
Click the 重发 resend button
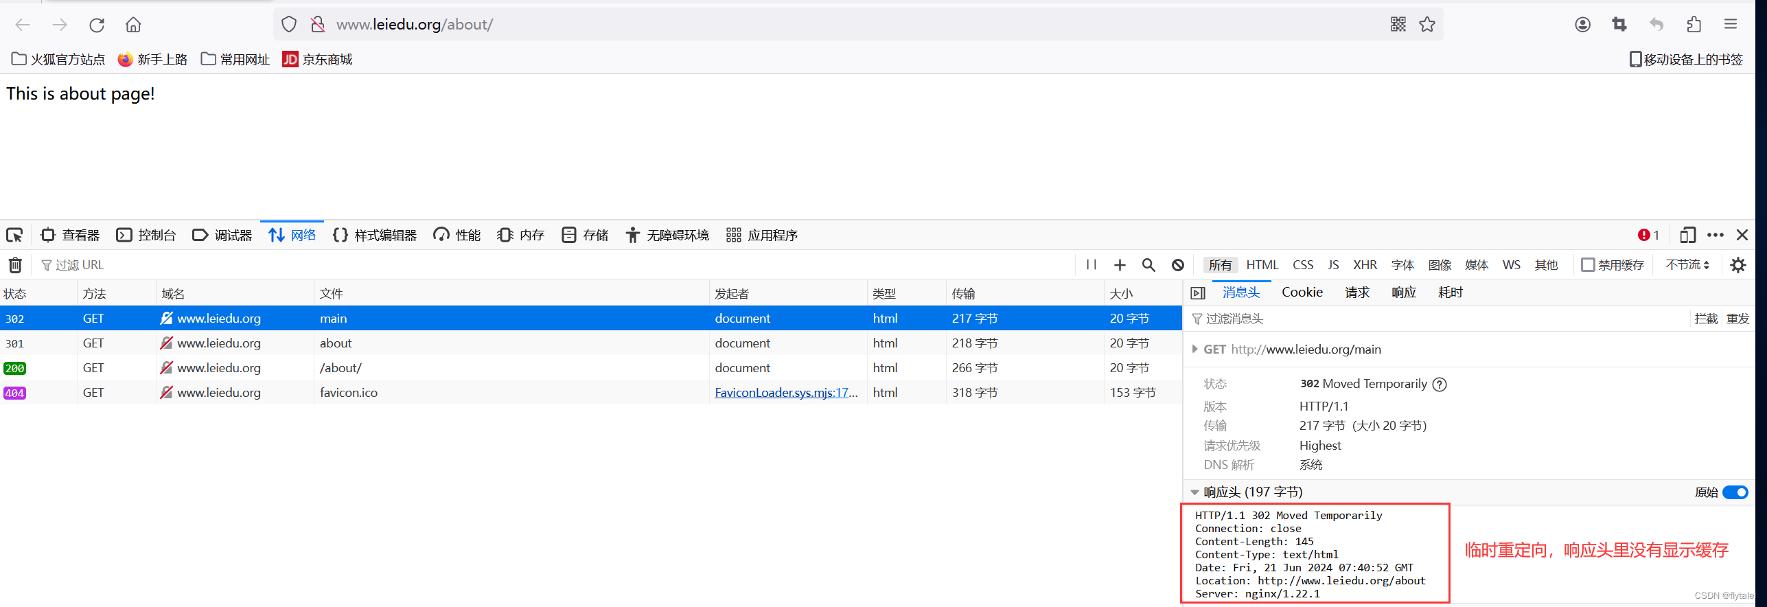coord(1737,319)
